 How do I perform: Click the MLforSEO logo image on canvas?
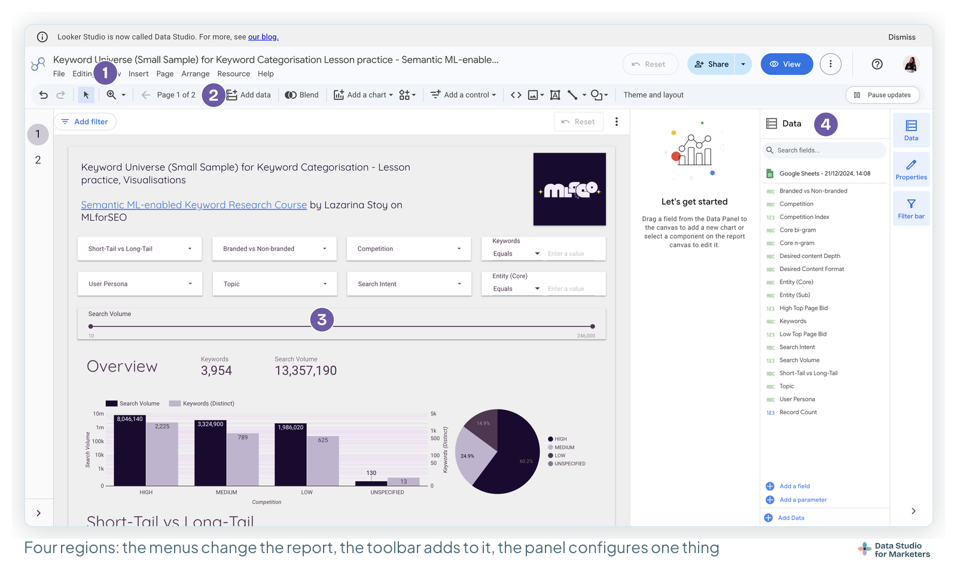[569, 189]
